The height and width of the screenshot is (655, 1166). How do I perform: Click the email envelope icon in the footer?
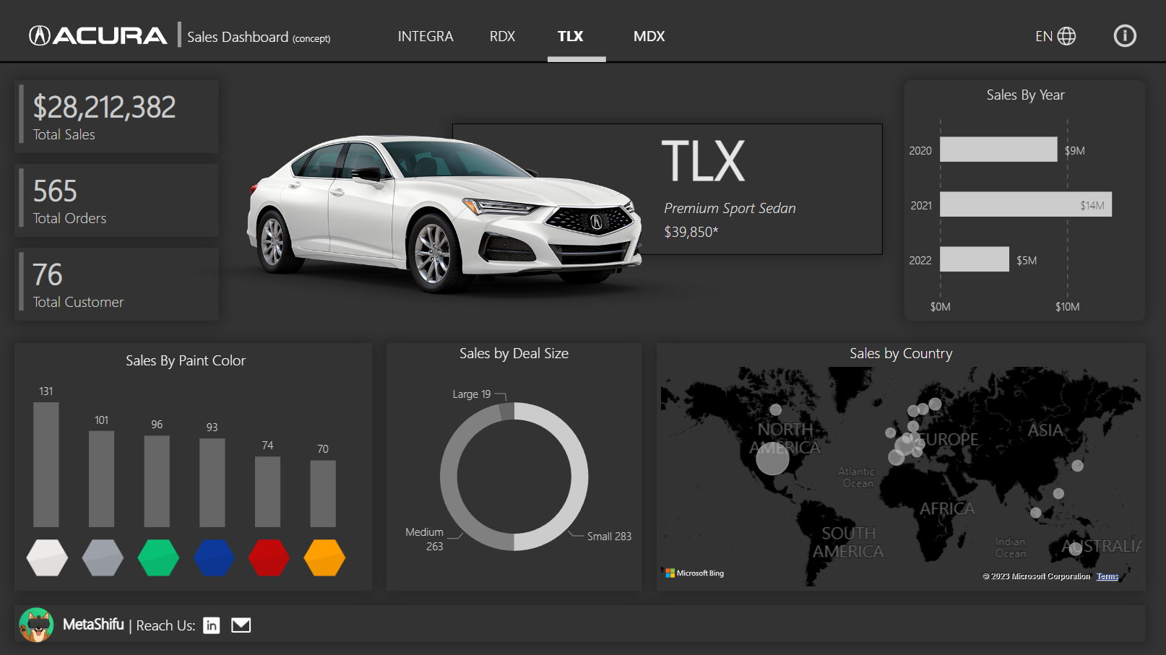(241, 625)
